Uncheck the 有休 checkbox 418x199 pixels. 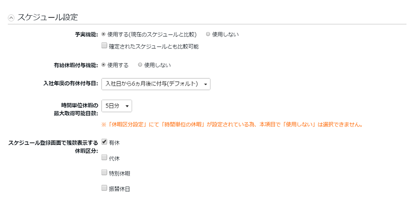(x=104, y=142)
